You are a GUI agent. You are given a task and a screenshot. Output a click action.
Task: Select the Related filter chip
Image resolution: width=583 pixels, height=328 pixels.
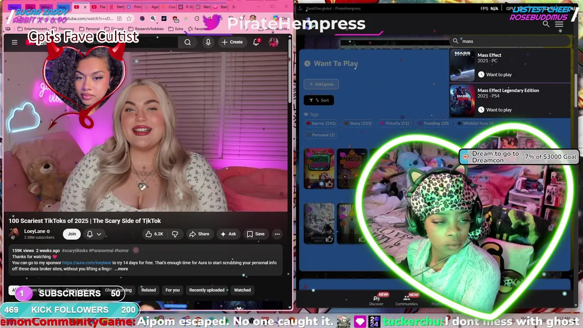[x=148, y=290]
